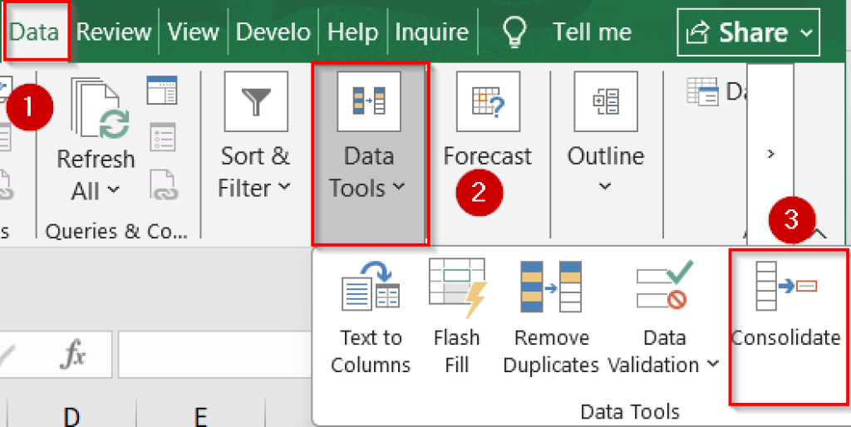Click the Share button
This screenshot has width=851, height=427.
[749, 32]
